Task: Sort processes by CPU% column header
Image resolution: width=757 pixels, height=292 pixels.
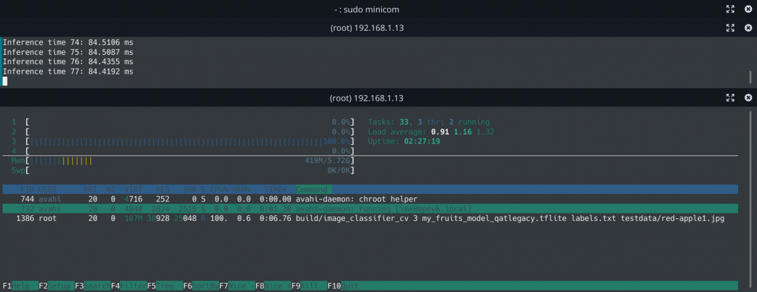Action: point(218,189)
